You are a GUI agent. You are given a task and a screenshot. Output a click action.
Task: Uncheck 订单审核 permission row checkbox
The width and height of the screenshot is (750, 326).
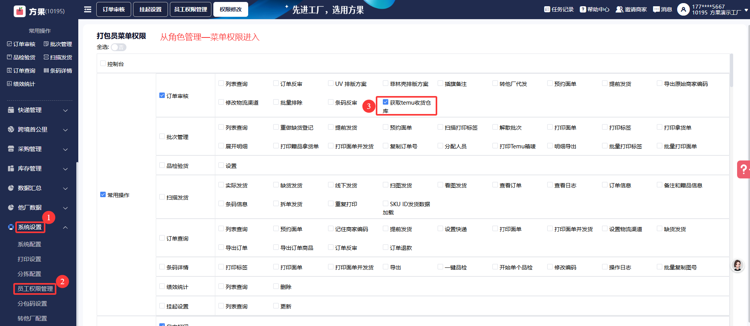[162, 95]
